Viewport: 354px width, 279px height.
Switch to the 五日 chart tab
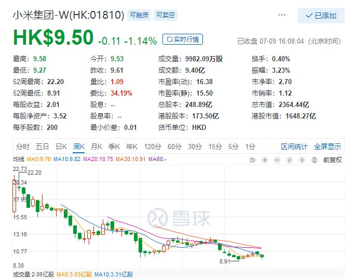click(x=42, y=147)
